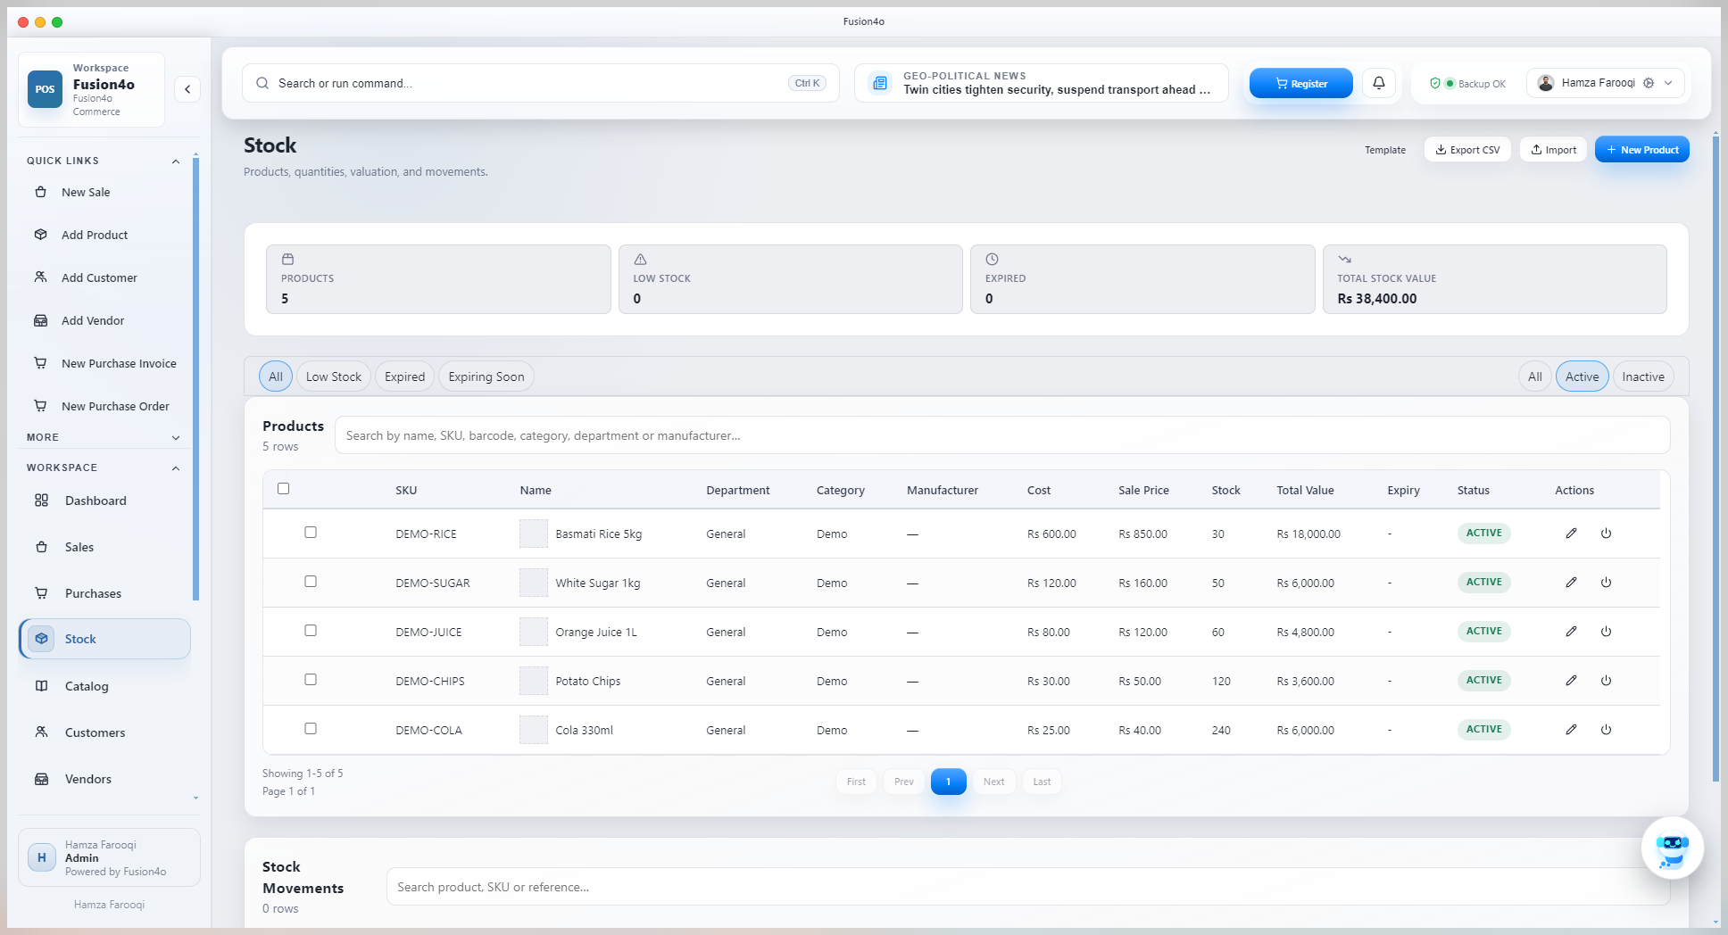Screen dimensions: 1728x935
Task: Click the New Product button
Action: [1641, 149]
